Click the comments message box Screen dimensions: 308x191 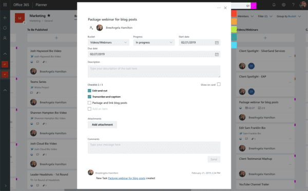point(154,147)
